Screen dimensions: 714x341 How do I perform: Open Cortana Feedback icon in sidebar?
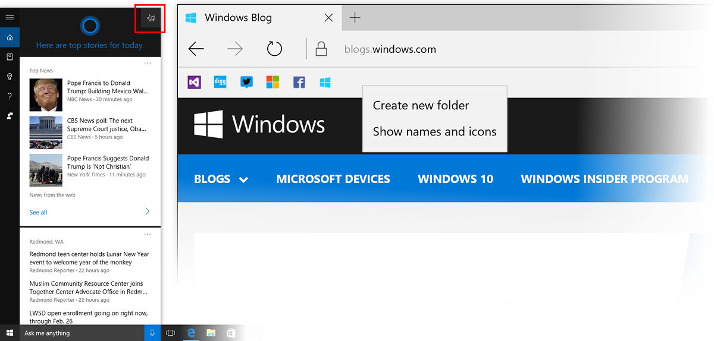[10, 115]
